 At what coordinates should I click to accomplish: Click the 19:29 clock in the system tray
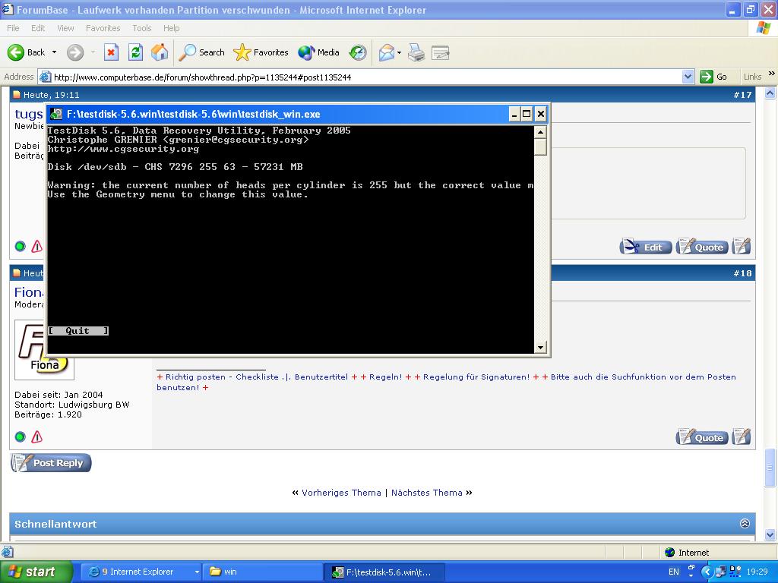757,572
